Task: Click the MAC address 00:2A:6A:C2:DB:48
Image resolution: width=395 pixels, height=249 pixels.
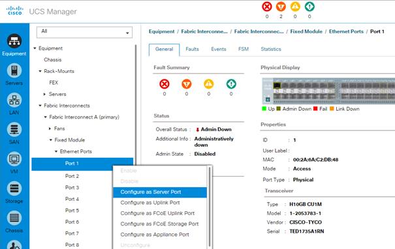Action: [315, 160]
